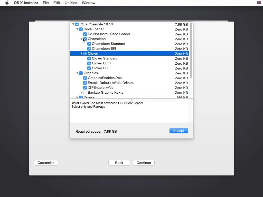Go Back to the previous step
The width and height of the screenshot is (263, 197).
click(119, 163)
